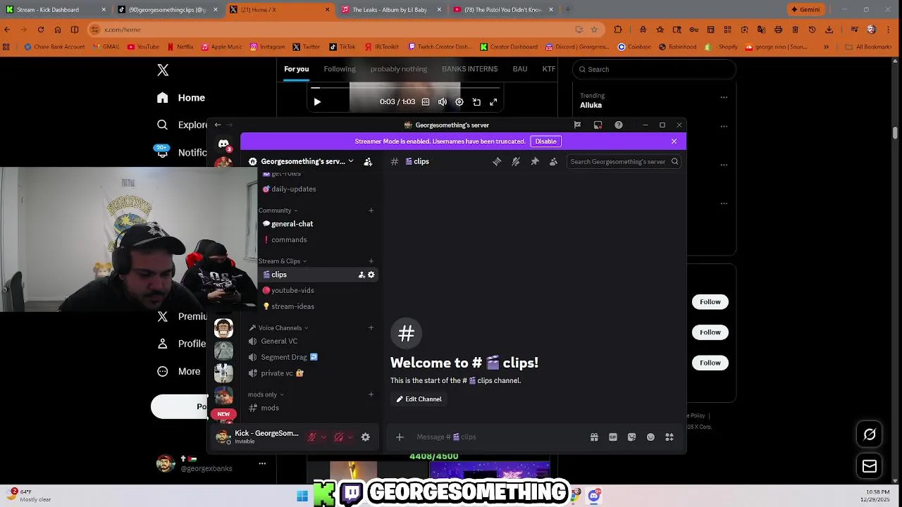902x507 pixels.
Task: Open Discord direct messages home icon
Action: click(x=223, y=144)
